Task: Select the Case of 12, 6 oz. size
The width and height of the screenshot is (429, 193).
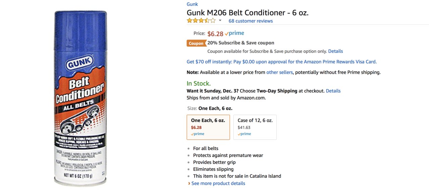Action: point(255,127)
